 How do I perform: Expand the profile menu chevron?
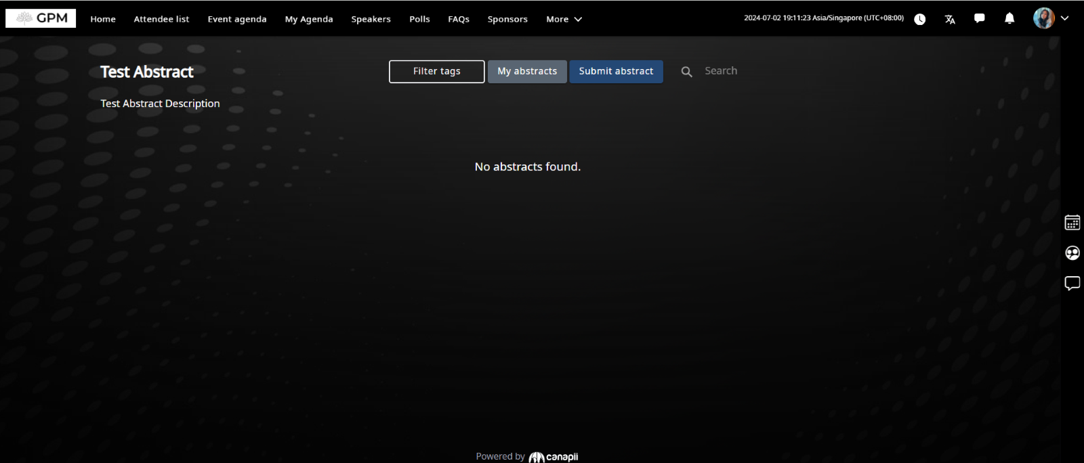click(x=1064, y=18)
